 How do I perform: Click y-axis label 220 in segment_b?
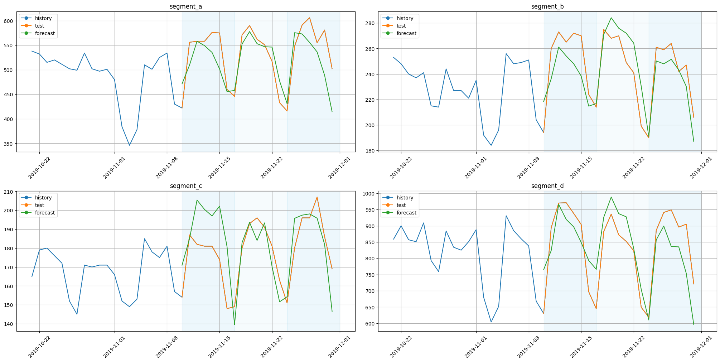tap(371, 100)
